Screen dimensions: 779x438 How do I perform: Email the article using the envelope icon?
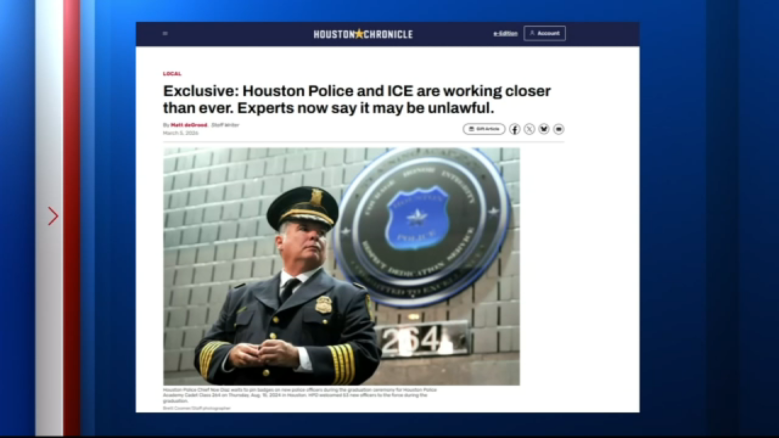[558, 129]
